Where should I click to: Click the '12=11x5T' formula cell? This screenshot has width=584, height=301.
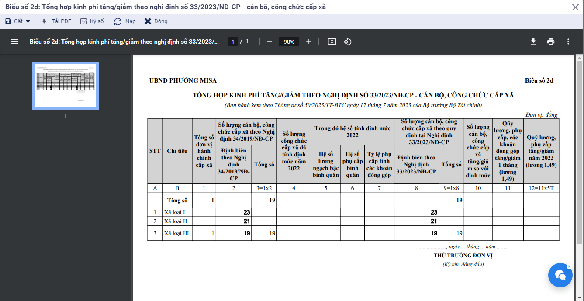pyautogui.click(x=541, y=188)
